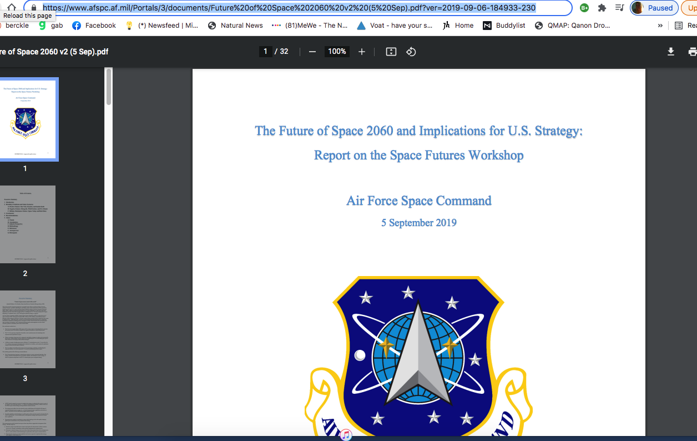Click the lock site-info icon
This screenshot has height=441, width=697.
(33, 8)
